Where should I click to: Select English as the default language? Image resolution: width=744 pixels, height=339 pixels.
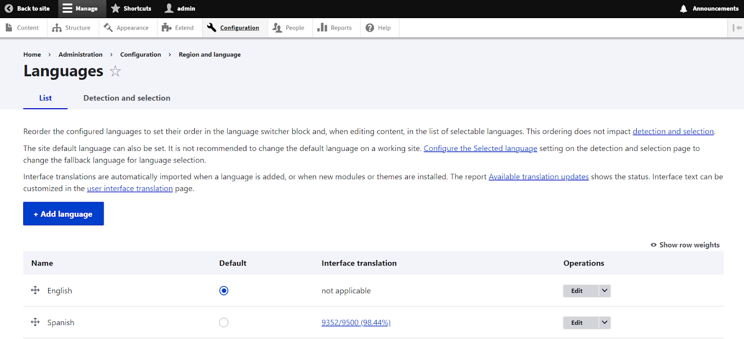point(224,291)
